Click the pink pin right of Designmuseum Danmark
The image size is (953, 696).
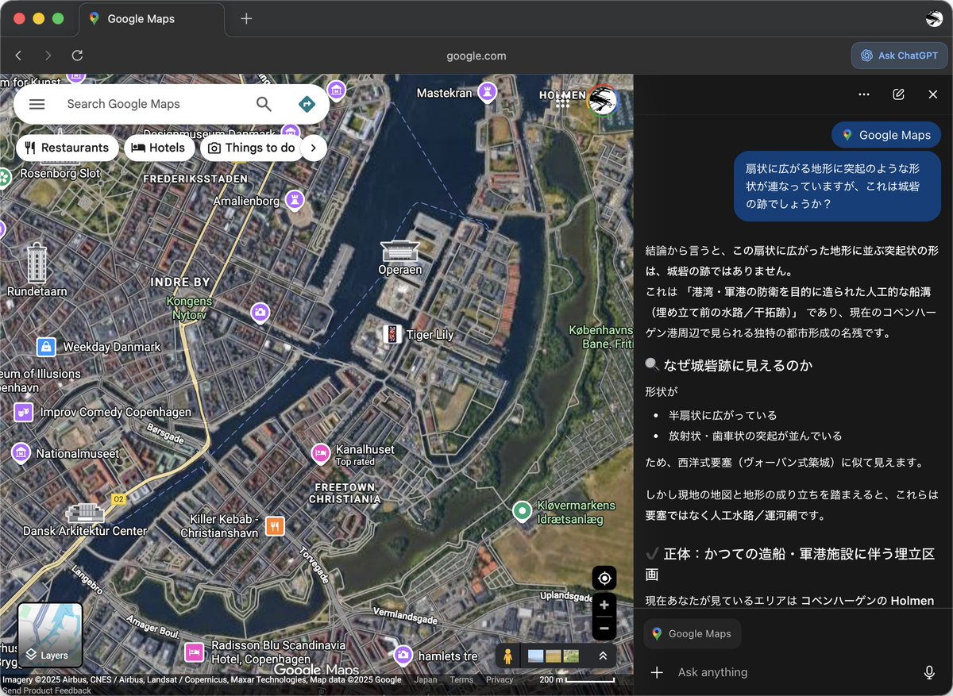pyautogui.click(x=291, y=132)
